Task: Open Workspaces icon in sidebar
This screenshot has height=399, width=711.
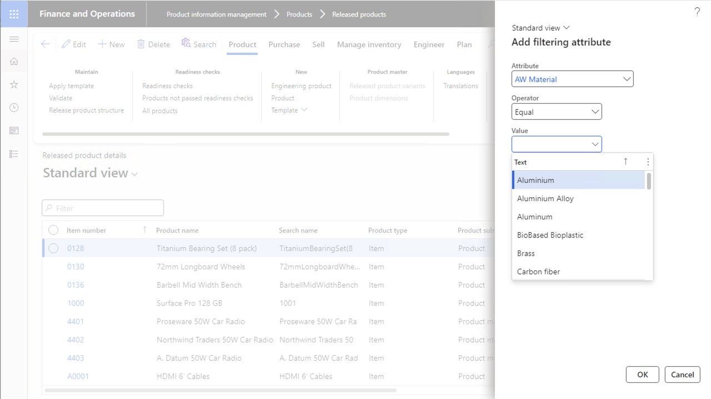Action: 14,131
